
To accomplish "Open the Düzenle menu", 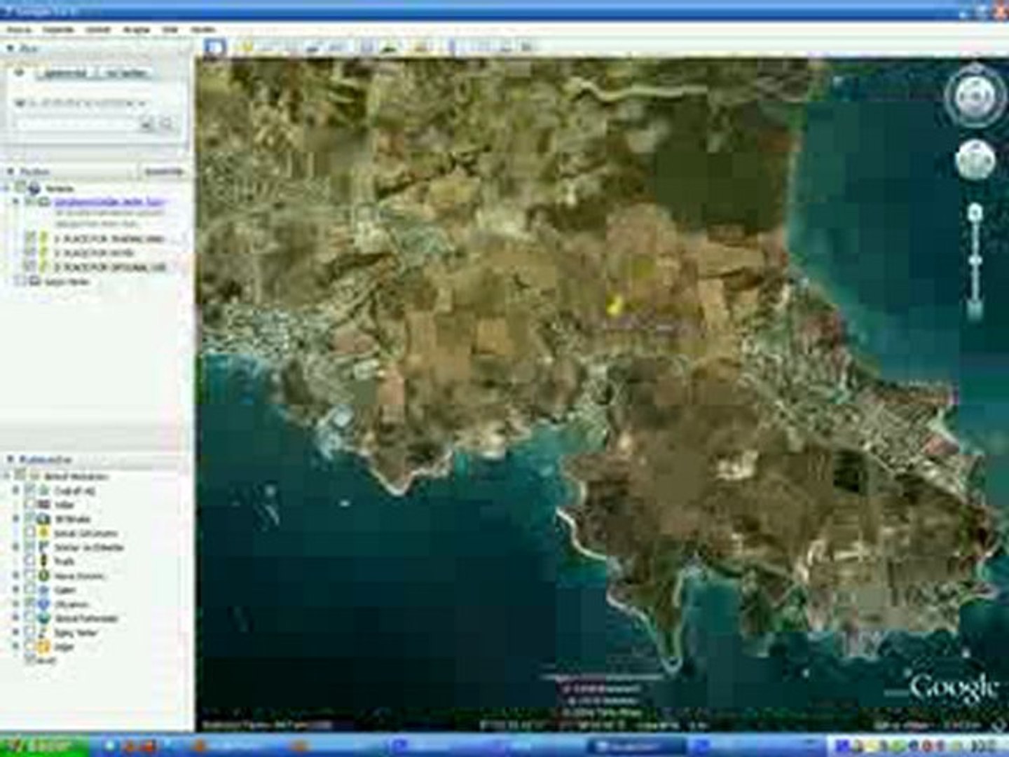I will (58, 30).
